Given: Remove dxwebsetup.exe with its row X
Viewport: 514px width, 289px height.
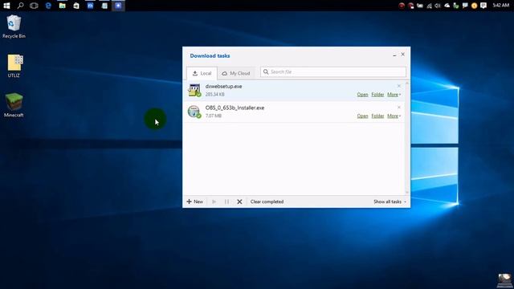Looking at the screenshot, I should (399, 86).
